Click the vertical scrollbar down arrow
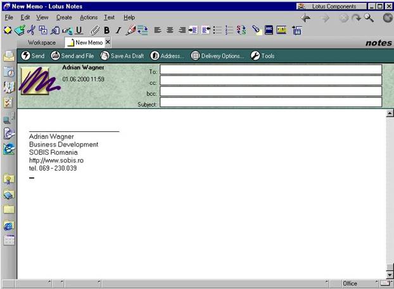 (x=390, y=274)
